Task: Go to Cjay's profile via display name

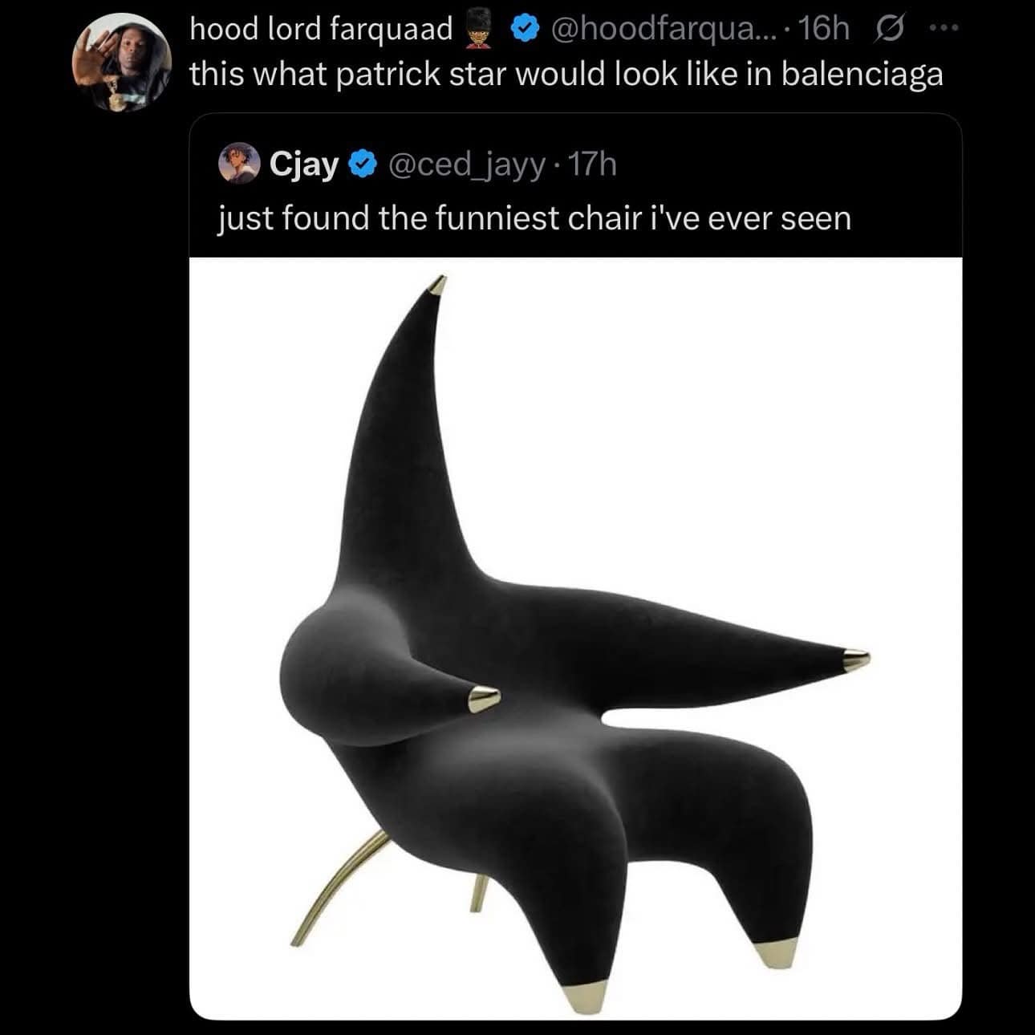Action: (305, 164)
